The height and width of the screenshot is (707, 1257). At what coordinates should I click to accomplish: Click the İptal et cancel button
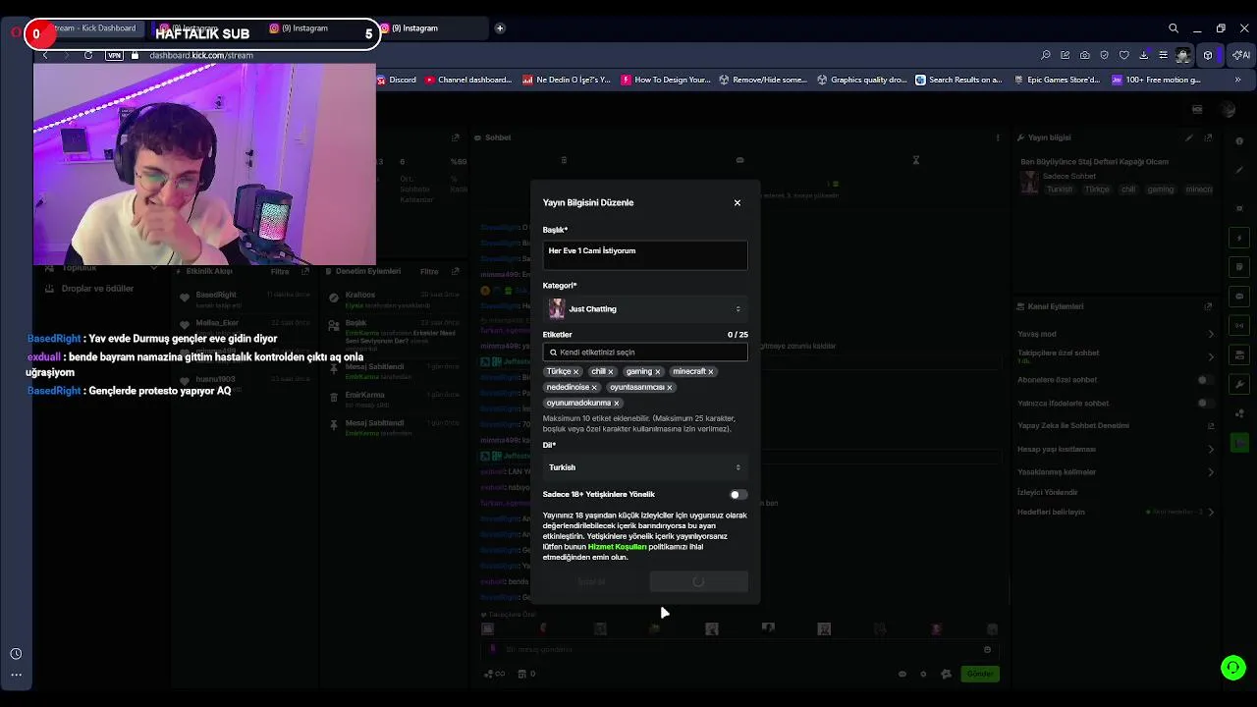(x=592, y=582)
